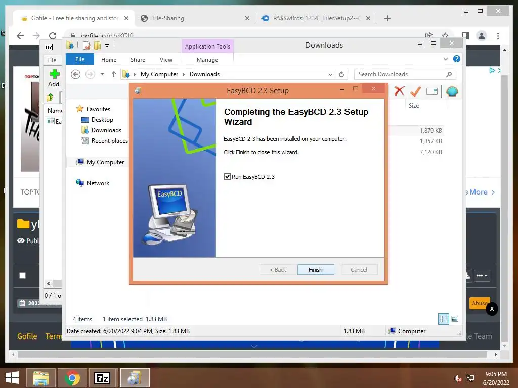The width and height of the screenshot is (518, 388).
Task: Close the ad with black X button
Action: pos(492,309)
